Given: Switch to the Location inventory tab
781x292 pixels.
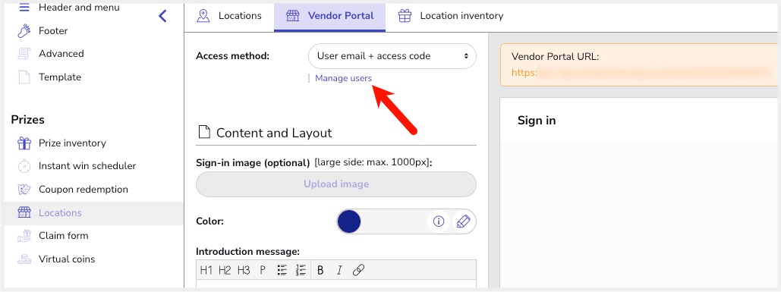Looking at the screenshot, I should click(450, 16).
